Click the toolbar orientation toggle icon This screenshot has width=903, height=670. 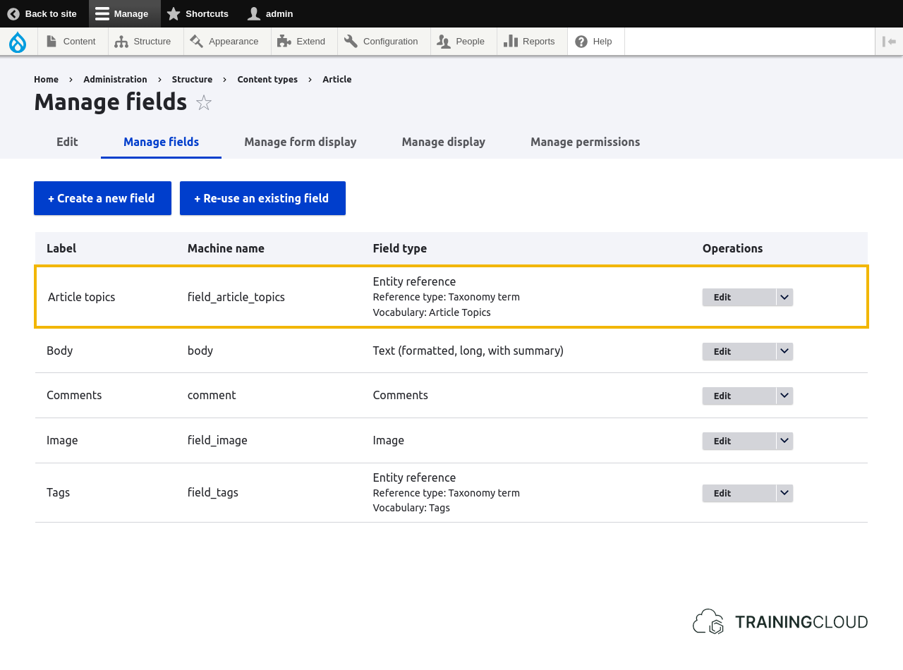click(889, 42)
